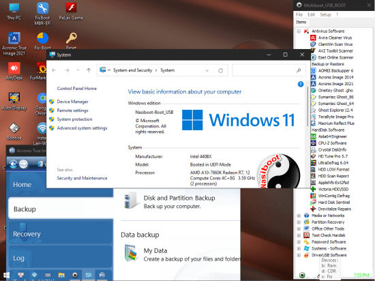The width and height of the screenshot is (375, 281).
Task: Click Disk and Partition Backup option
Action: tap(169, 201)
